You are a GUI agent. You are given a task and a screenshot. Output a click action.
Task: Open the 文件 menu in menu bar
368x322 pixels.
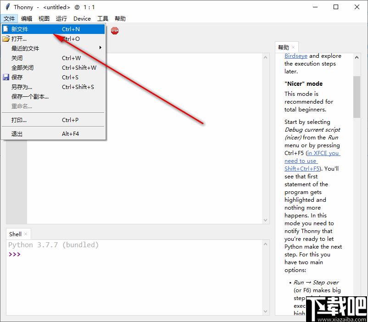9,18
